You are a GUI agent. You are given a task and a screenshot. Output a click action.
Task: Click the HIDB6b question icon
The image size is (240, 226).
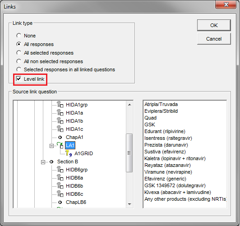60,186
